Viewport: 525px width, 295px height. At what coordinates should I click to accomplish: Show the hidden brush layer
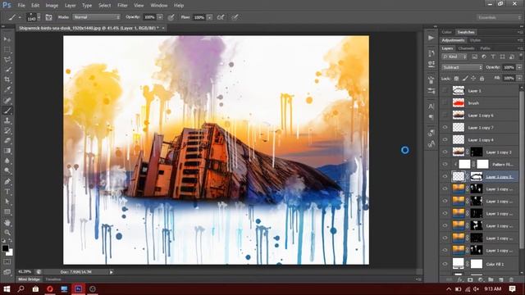pos(445,103)
